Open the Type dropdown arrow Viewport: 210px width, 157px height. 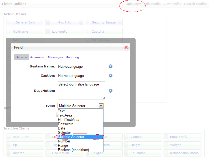(101, 106)
